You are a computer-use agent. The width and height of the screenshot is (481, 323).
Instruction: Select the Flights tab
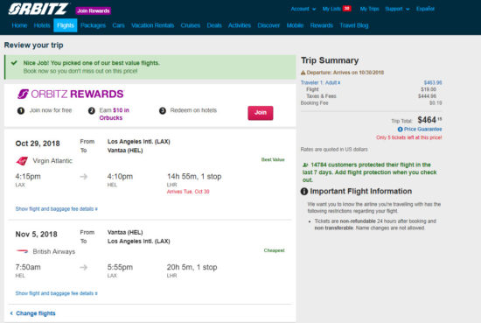[x=66, y=25]
